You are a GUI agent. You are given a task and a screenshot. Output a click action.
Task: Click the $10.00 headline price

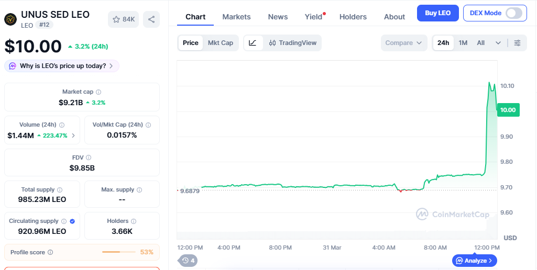pos(33,46)
